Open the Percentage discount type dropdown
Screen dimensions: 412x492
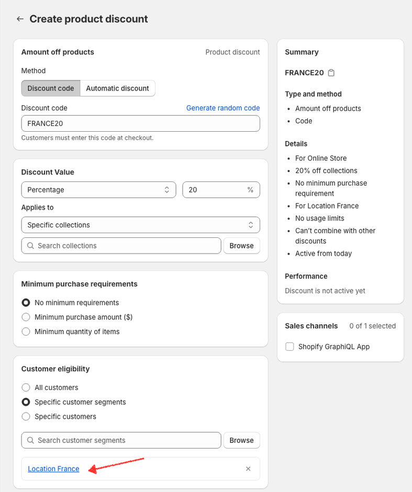point(98,190)
